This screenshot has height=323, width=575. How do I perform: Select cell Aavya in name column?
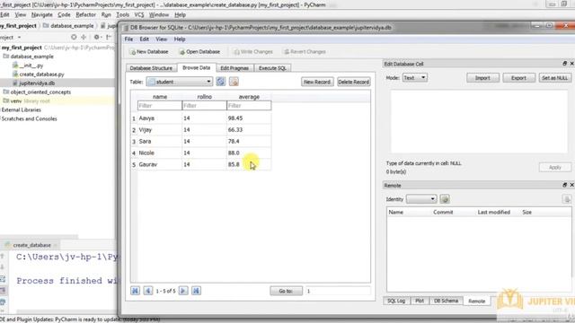(x=160, y=118)
